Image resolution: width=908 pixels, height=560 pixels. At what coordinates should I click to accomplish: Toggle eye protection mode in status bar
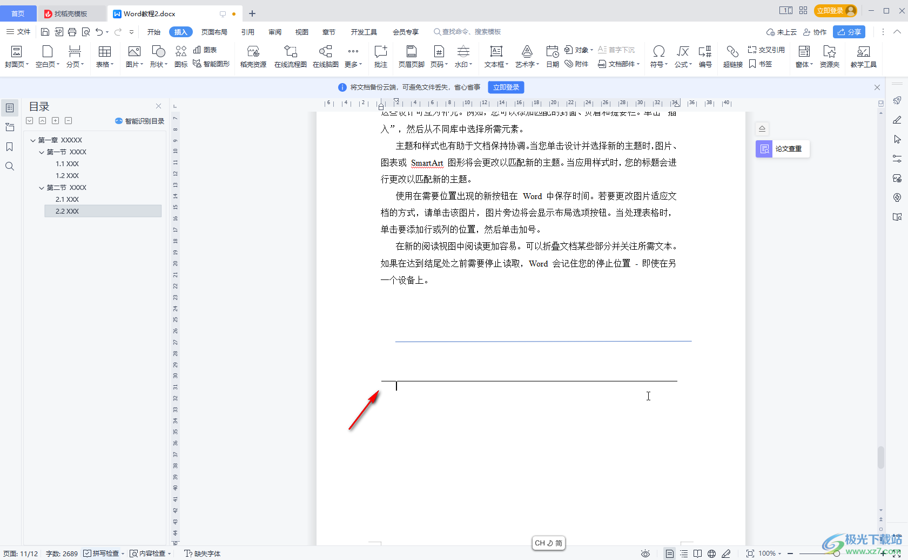tap(645, 554)
